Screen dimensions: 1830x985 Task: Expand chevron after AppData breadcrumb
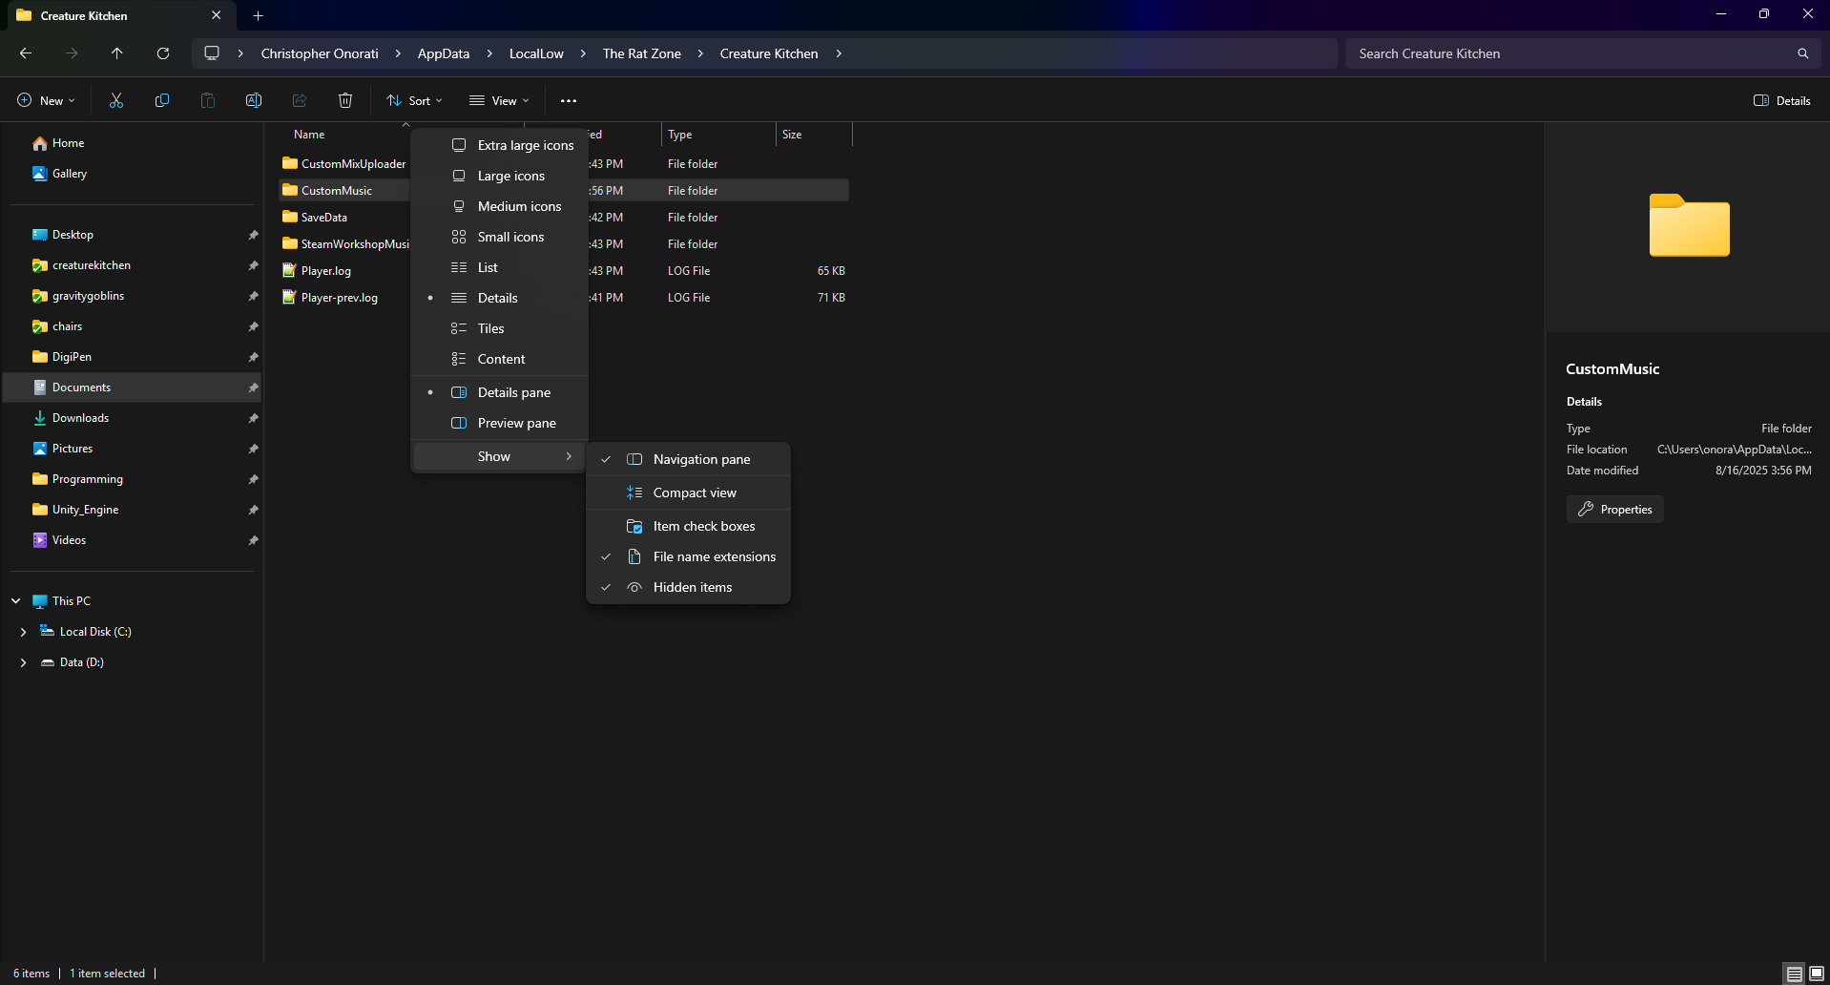click(x=489, y=53)
